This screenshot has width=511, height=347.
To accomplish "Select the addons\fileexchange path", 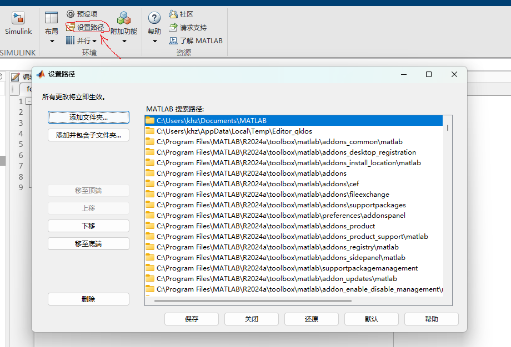I will (x=294, y=195).
